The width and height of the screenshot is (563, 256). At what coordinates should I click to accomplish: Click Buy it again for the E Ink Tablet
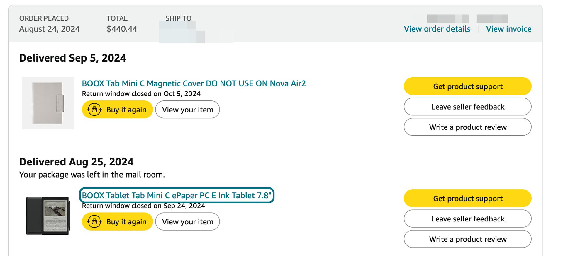pyautogui.click(x=117, y=221)
